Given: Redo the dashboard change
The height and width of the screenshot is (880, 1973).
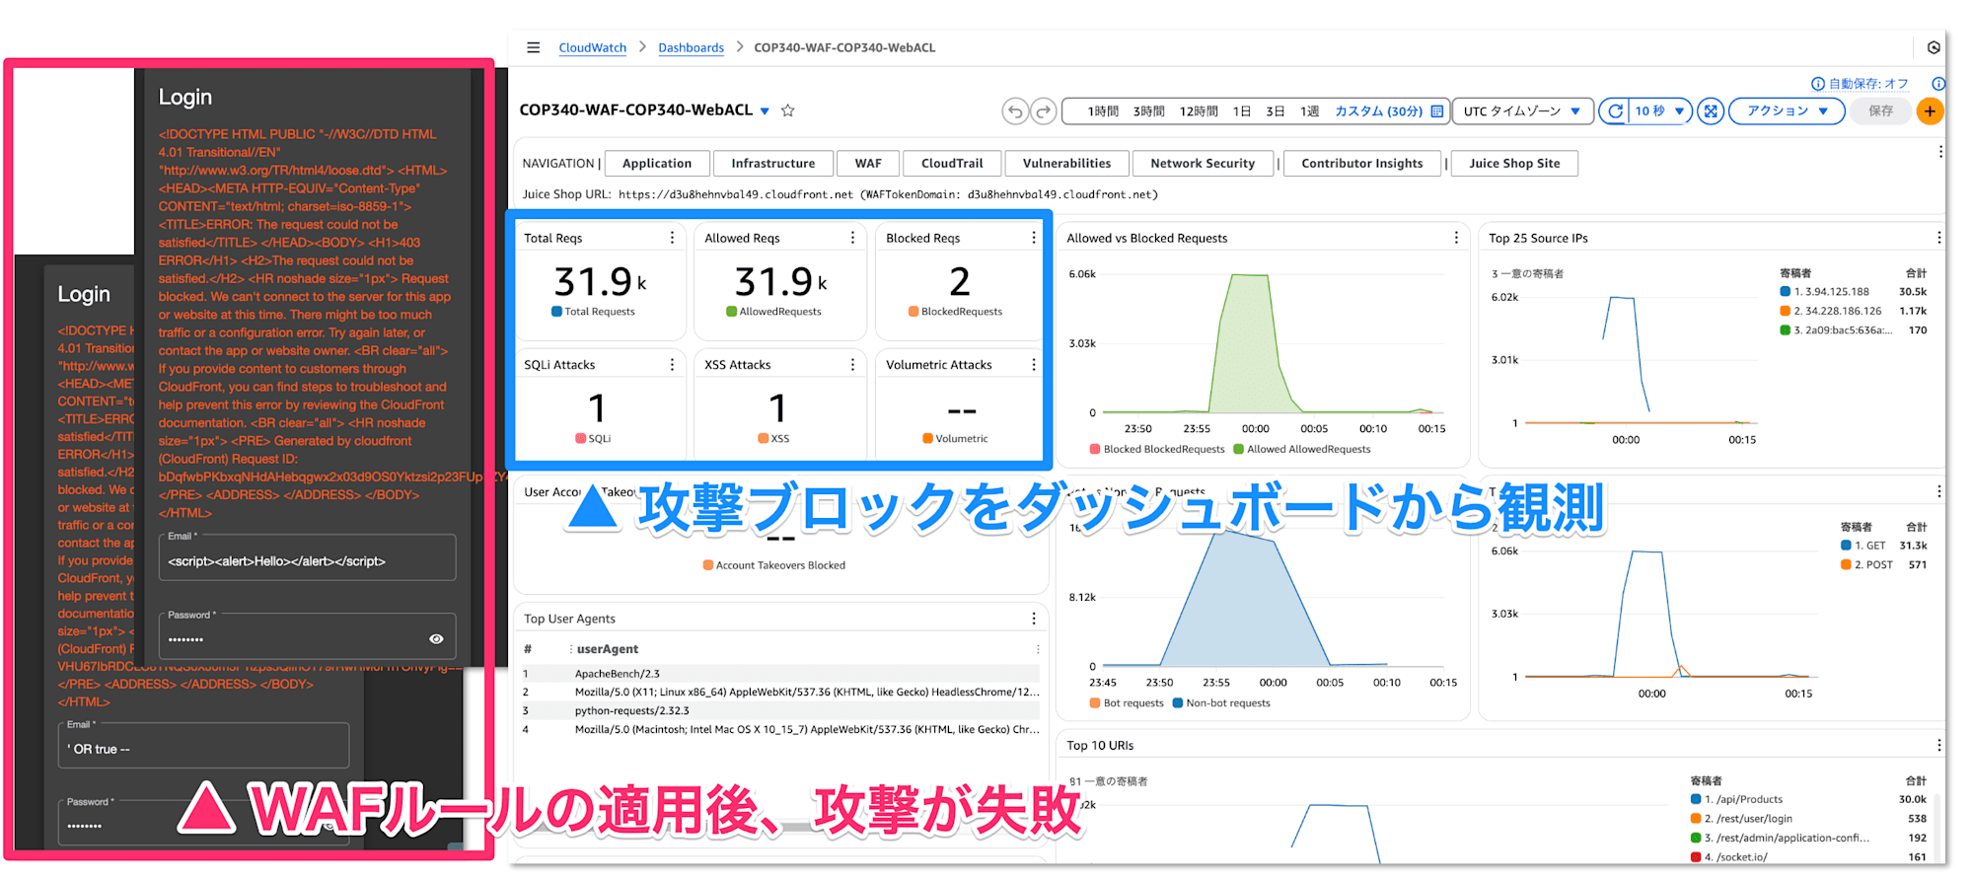Looking at the screenshot, I should (x=1044, y=111).
